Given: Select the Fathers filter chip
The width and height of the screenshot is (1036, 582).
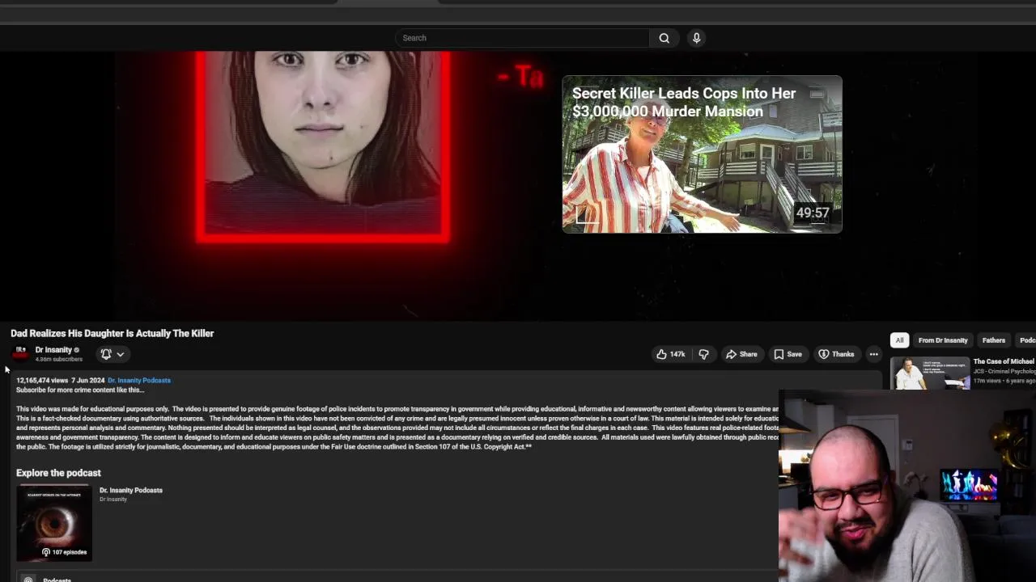Looking at the screenshot, I should click(994, 340).
